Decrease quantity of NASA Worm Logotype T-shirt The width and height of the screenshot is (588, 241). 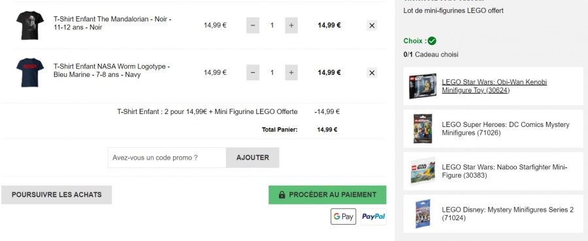coord(253,72)
